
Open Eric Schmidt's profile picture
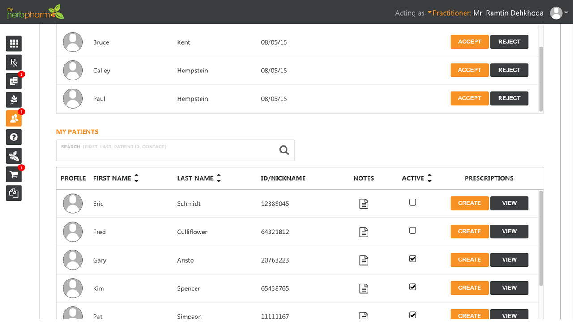[x=73, y=203]
